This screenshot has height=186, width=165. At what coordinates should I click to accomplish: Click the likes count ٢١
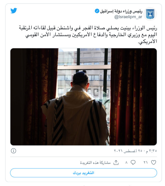tap(145, 162)
